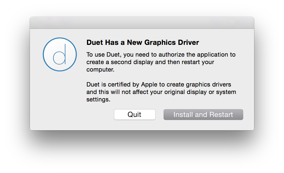Click the Install and Restart button
Viewport: 284px width, 173px height.
(203, 115)
